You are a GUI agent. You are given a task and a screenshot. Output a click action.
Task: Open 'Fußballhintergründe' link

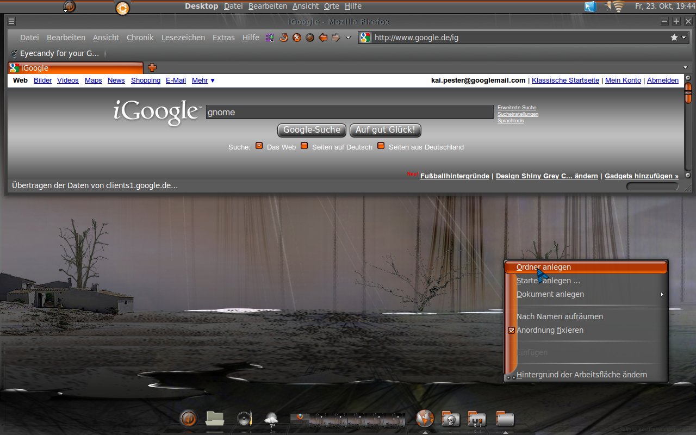click(456, 176)
